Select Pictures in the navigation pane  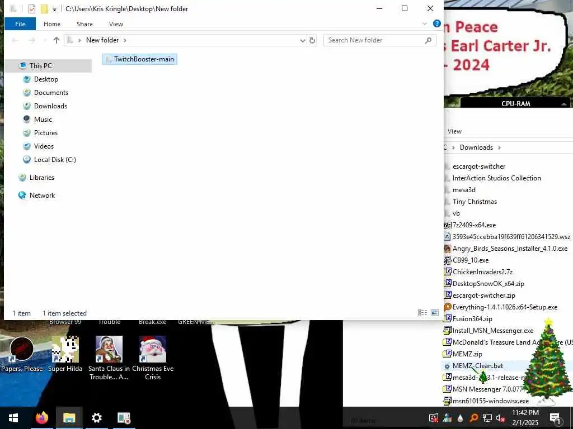click(x=46, y=133)
